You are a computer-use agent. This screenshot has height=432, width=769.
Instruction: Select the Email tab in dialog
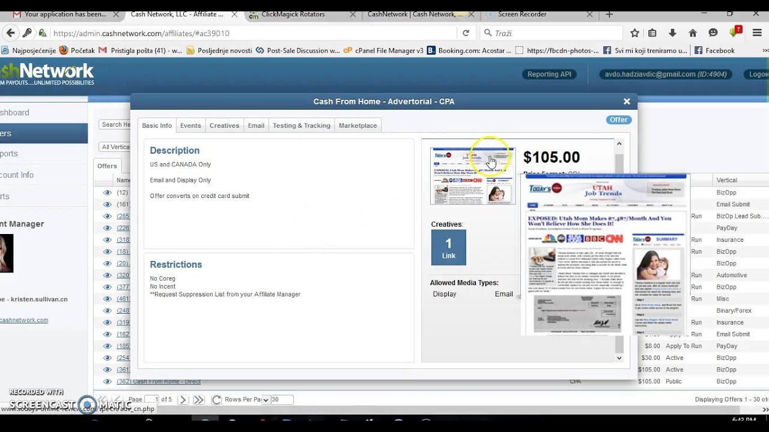(x=256, y=125)
